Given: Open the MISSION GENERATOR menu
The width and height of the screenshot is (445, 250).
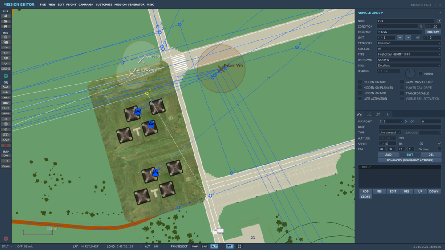Looking at the screenshot, I should coord(129,4).
